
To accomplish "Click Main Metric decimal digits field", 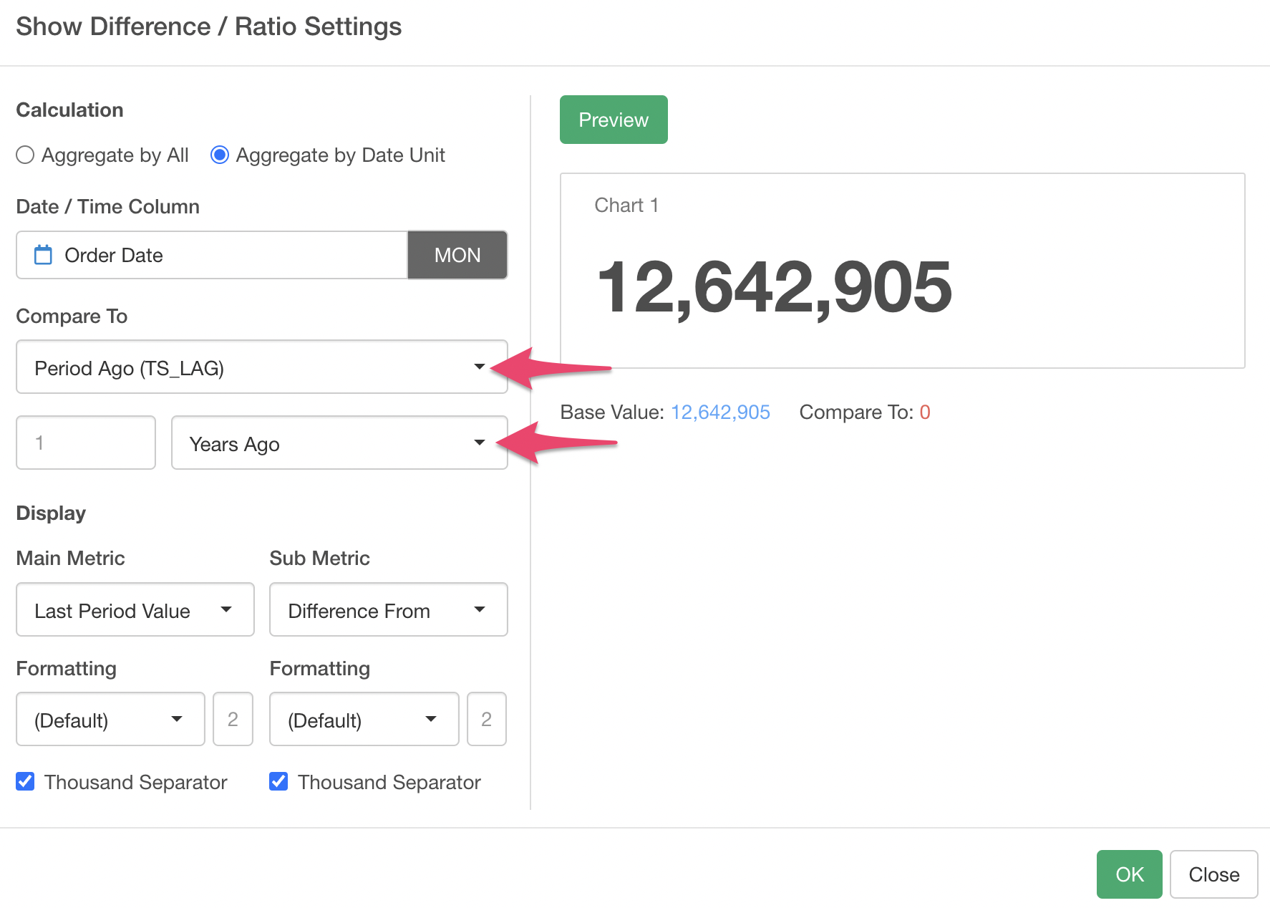I will 233,720.
